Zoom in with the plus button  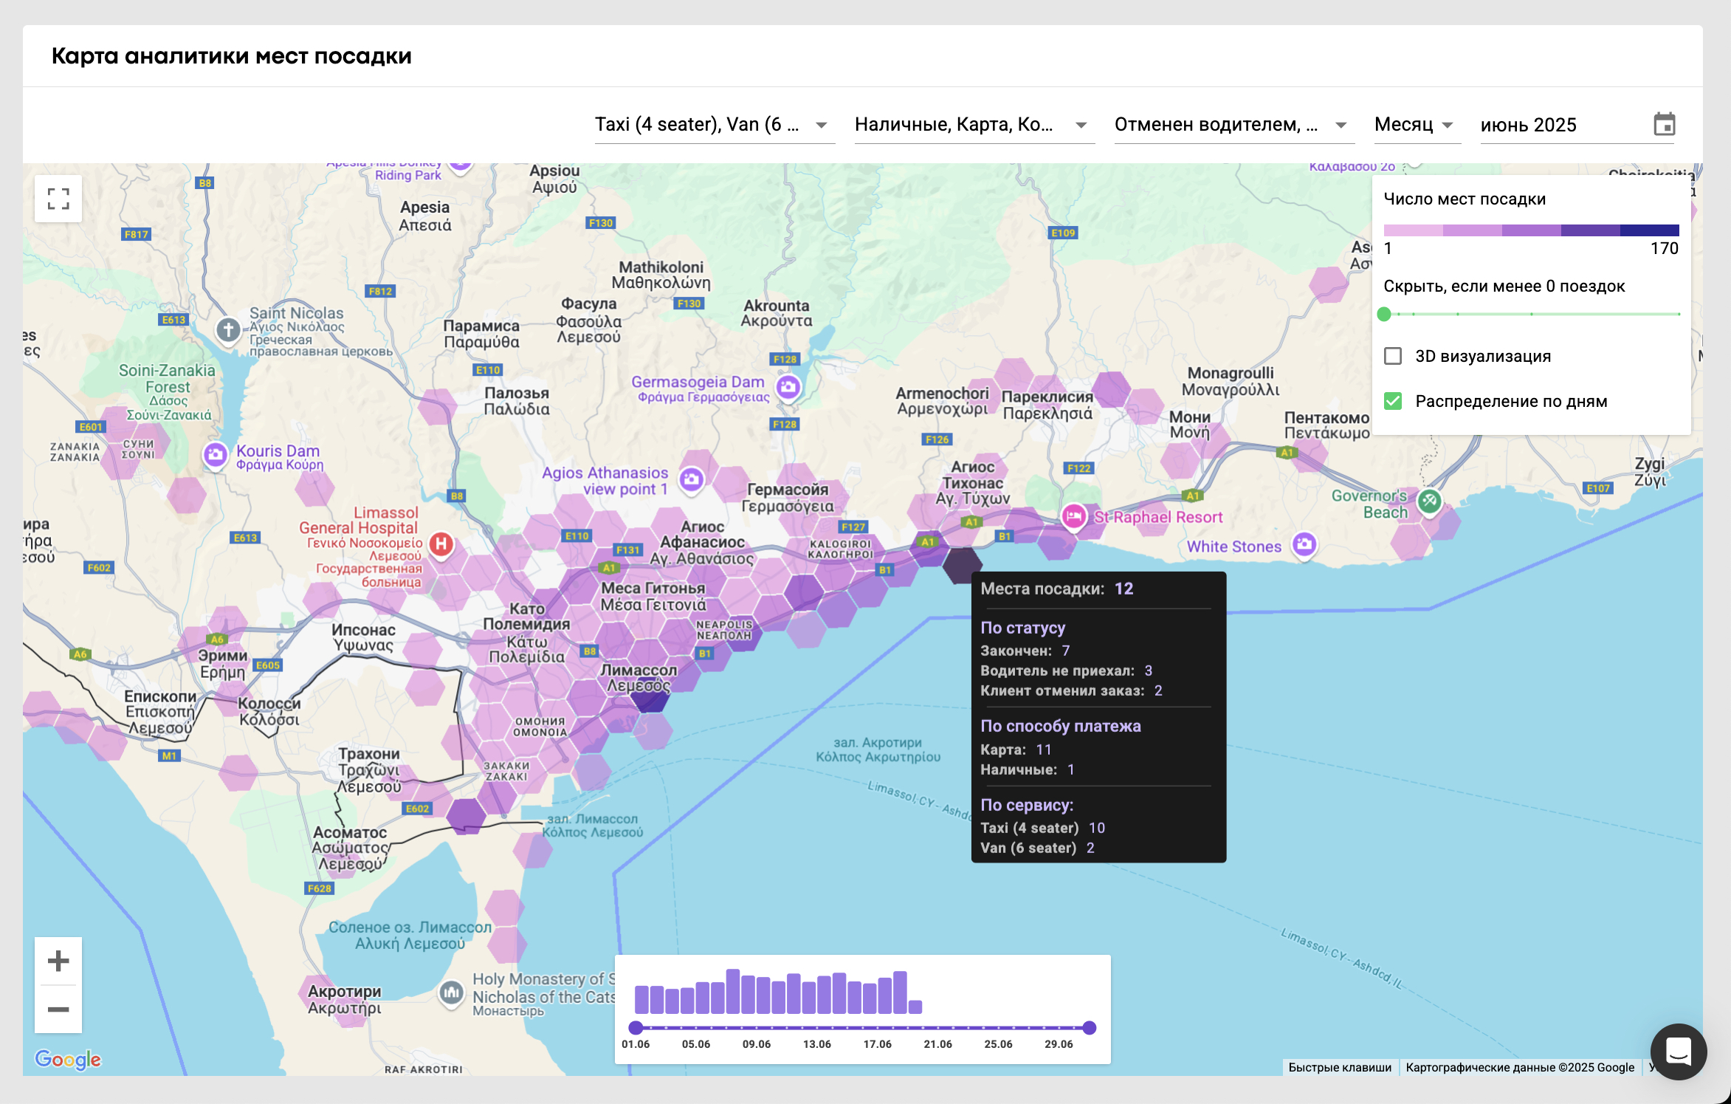pyautogui.click(x=58, y=961)
